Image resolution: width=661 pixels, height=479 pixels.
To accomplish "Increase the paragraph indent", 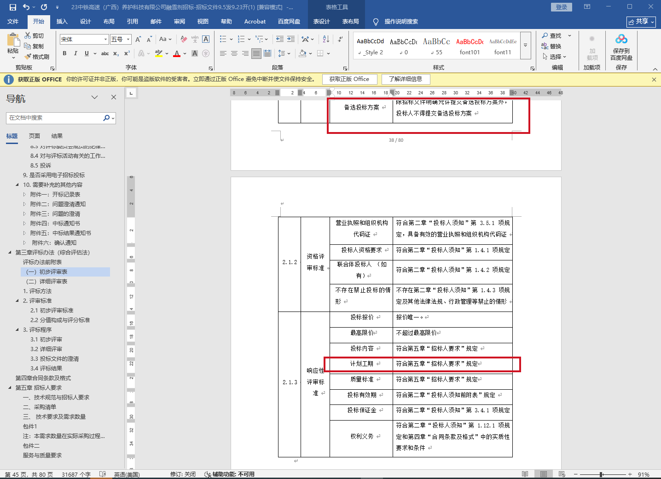I will (291, 39).
